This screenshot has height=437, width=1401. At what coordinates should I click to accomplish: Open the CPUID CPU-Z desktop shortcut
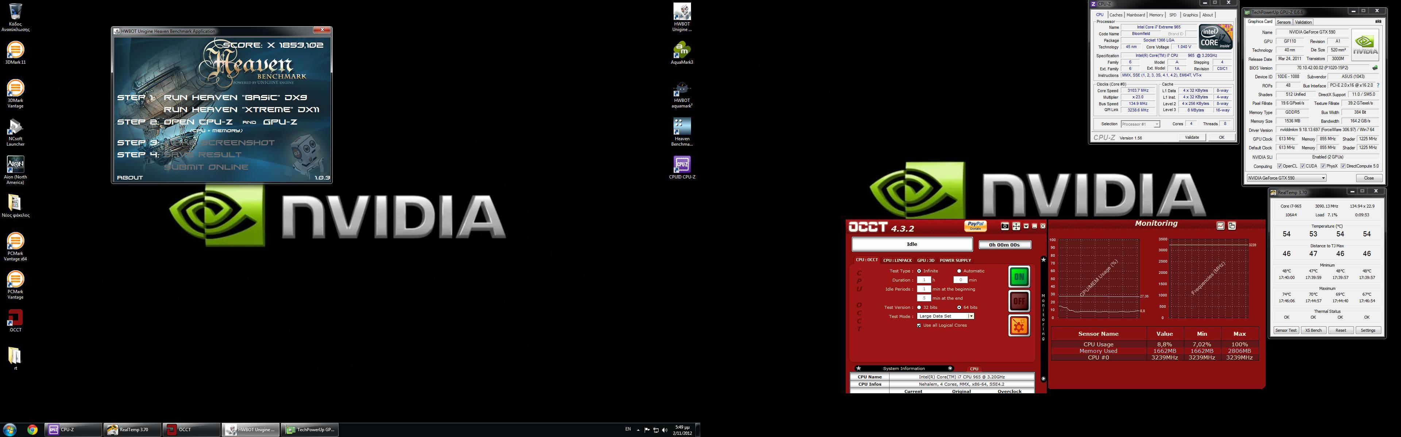tap(682, 167)
